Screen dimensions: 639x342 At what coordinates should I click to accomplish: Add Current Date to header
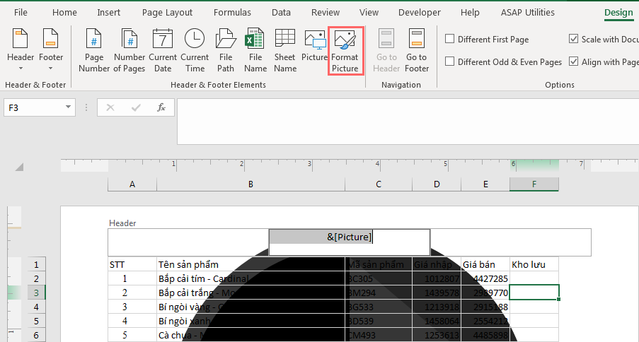163,50
